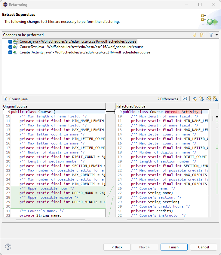The width and height of the screenshot is (221, 255).
Task: Open the help question mark icon
Action: [x=8, y=247]
